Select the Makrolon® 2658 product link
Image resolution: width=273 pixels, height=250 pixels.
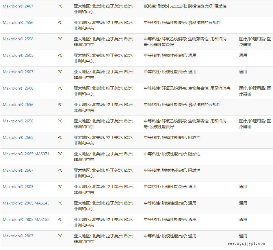coord(18,121)
